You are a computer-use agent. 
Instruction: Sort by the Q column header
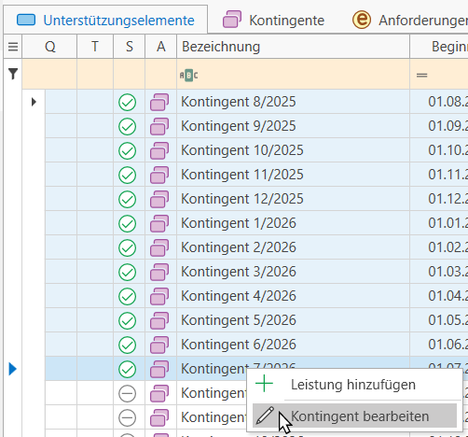[x=49, y=47]
